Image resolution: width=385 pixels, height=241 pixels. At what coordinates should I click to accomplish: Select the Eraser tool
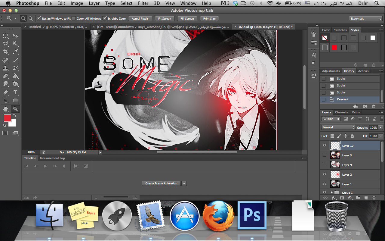5,76
